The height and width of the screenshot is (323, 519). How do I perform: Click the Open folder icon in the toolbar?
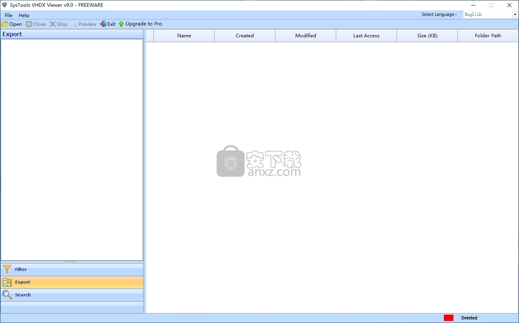coord(5,24)
